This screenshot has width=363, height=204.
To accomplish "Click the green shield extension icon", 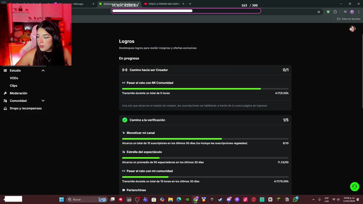I will [x=328, y=12].
